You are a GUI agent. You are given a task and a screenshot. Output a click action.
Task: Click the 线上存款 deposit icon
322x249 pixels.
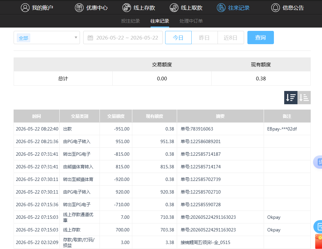point(126,8)
